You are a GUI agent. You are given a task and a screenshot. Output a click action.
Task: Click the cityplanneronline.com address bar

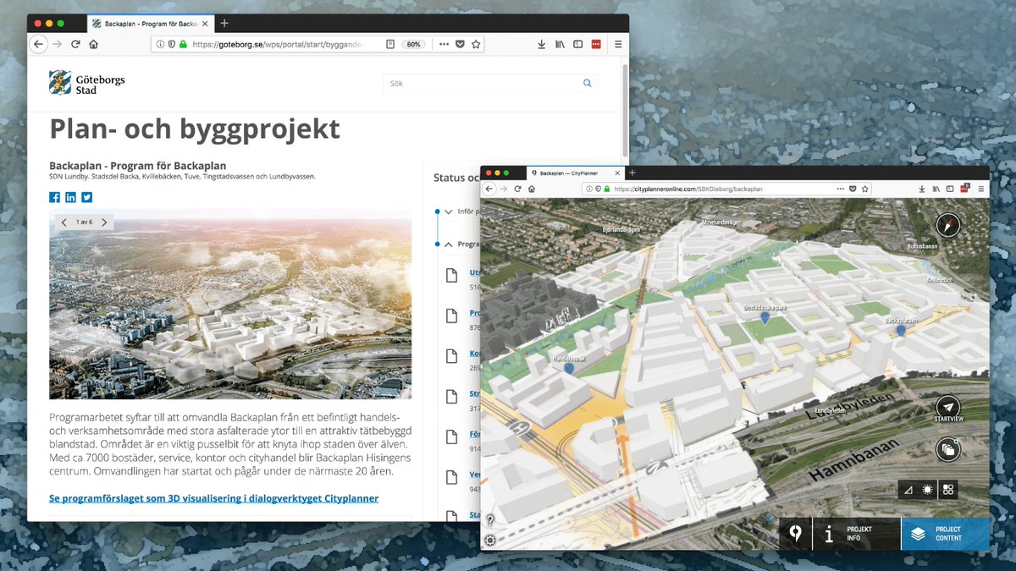click(x=728, y=189)
